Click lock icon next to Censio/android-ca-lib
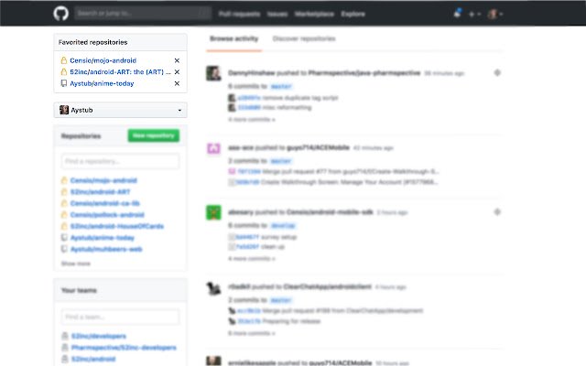 pos(64,203)
